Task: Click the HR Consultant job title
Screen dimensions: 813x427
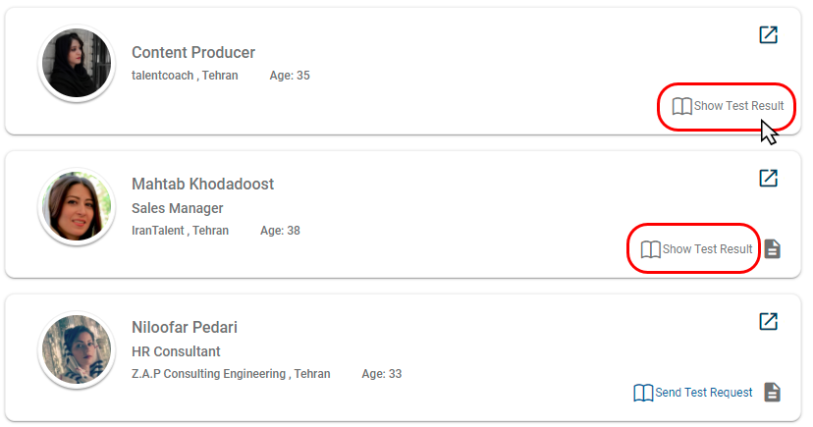Action: [x=176, y=351]
